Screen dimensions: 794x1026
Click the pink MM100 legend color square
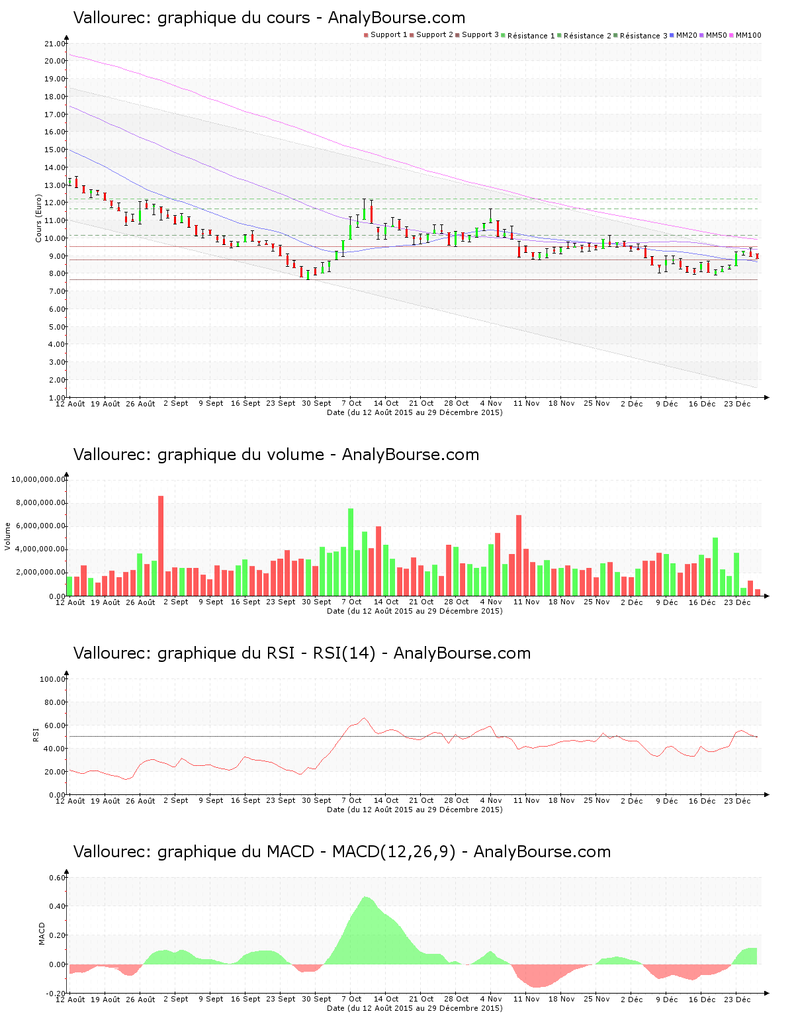click(x=732, y=35)
